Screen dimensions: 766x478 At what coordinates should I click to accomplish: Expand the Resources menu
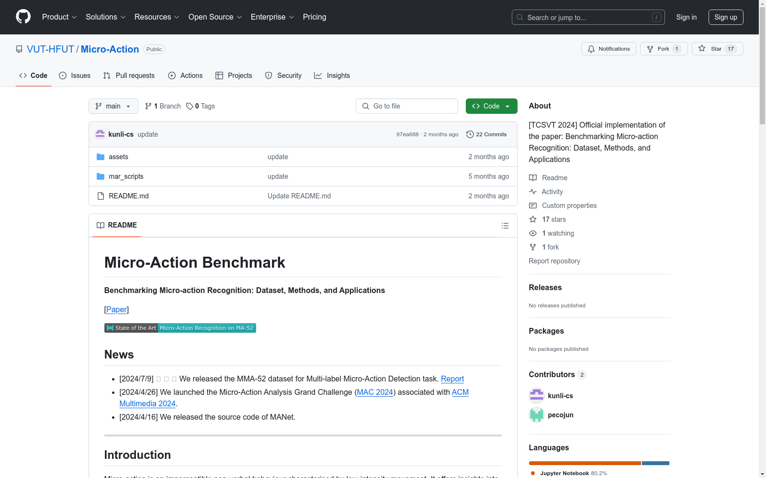[x=157, y=17]
